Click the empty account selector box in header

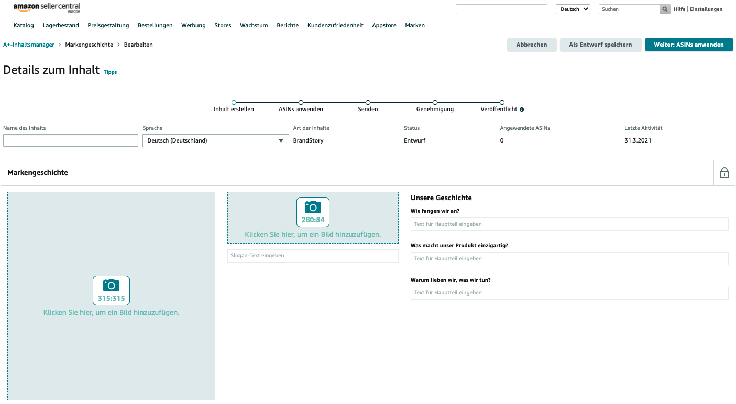501,9
